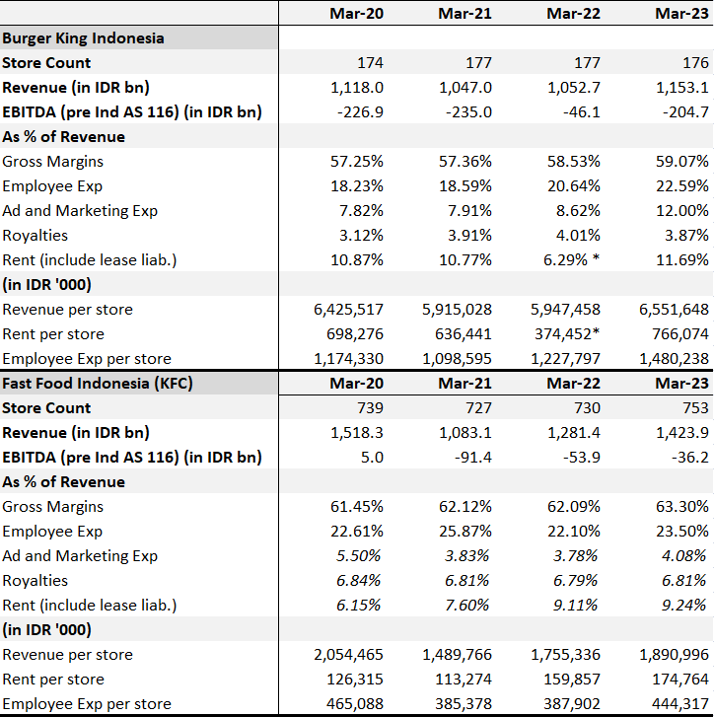The width and height of the screenshot is (714, 717).
Task: Select revenue per store 6,551,648
Action: pyautogui.click(x=674, y=310)
